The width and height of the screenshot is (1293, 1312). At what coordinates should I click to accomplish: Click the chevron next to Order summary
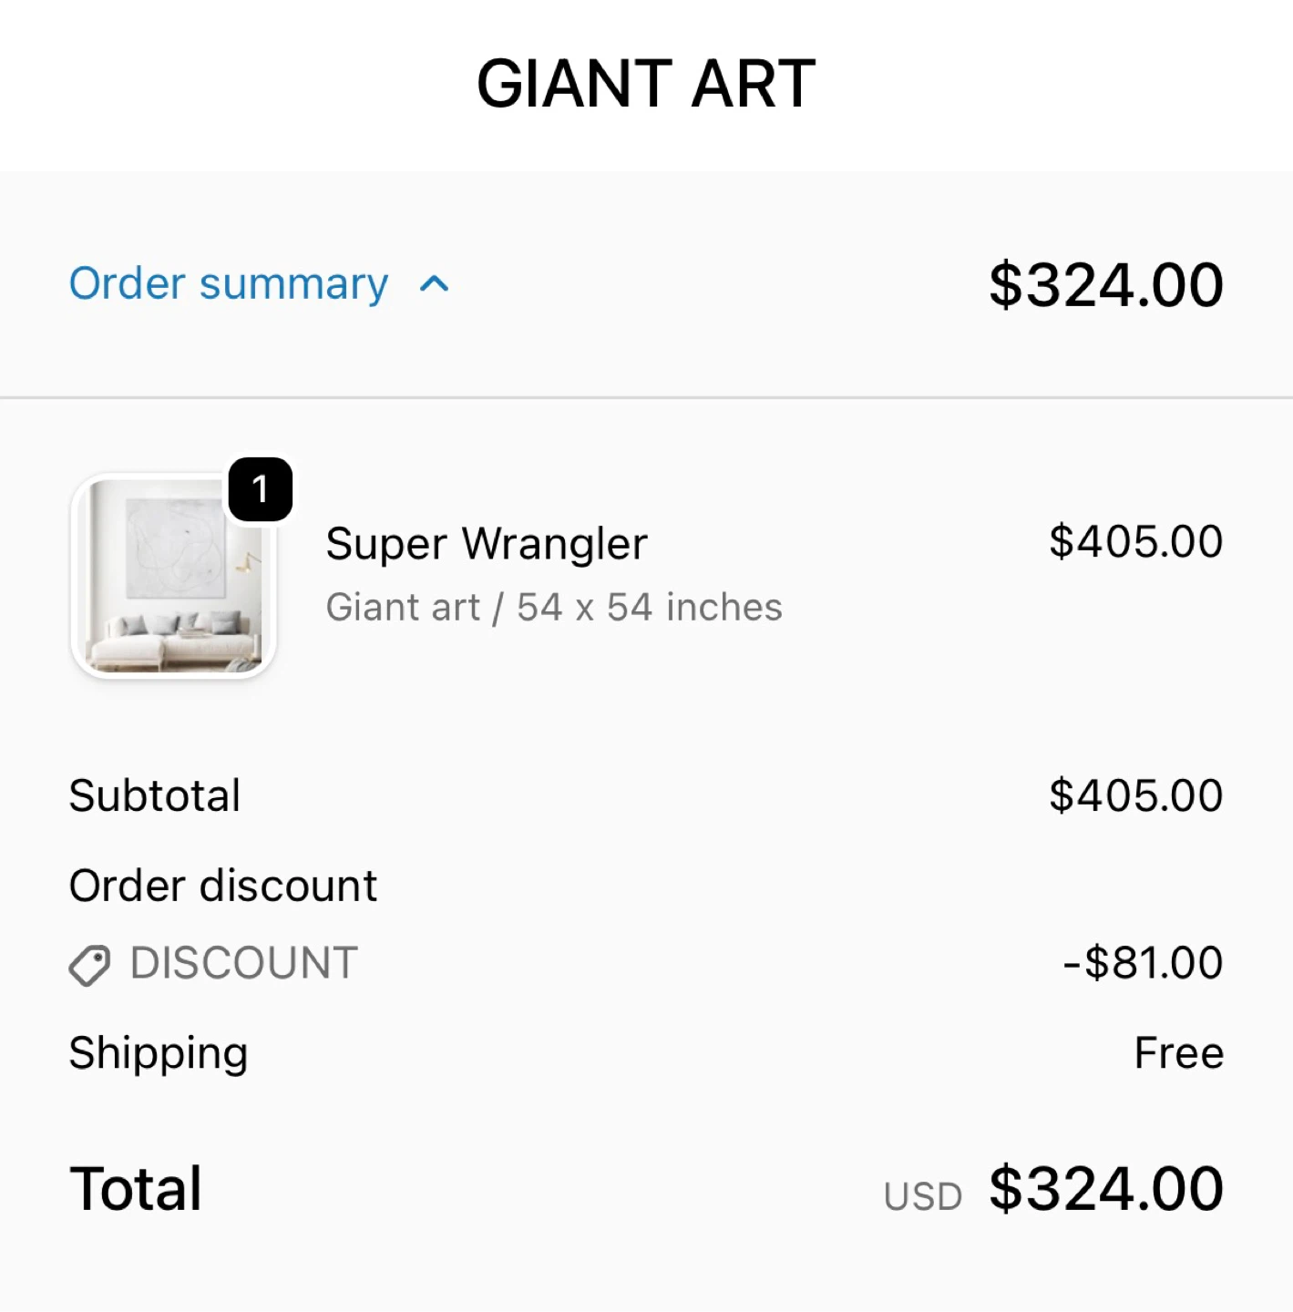[x=435, y=284]
